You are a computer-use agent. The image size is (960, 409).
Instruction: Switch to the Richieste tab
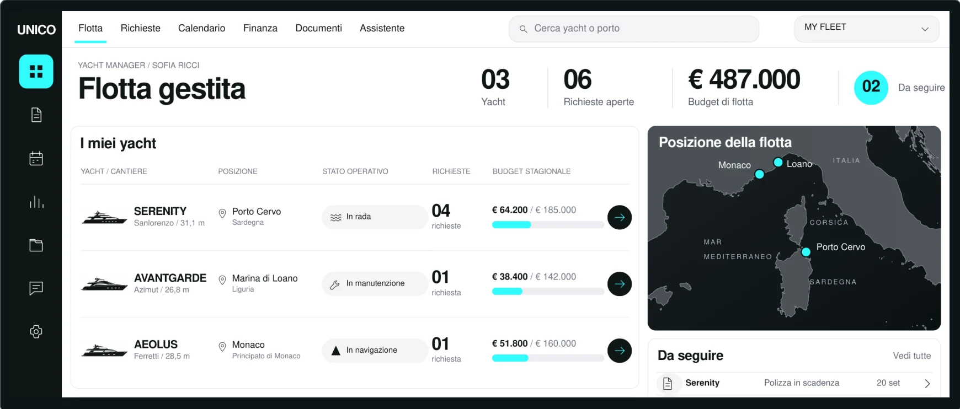(141, 28)
